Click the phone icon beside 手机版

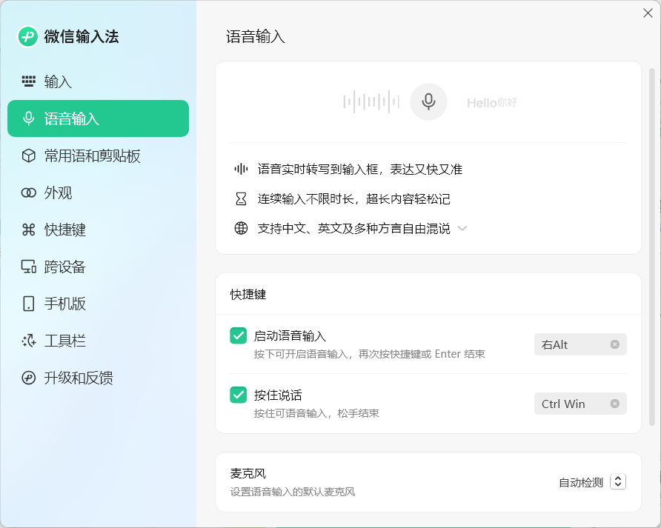pyautogui.click(x=29, y=304)
